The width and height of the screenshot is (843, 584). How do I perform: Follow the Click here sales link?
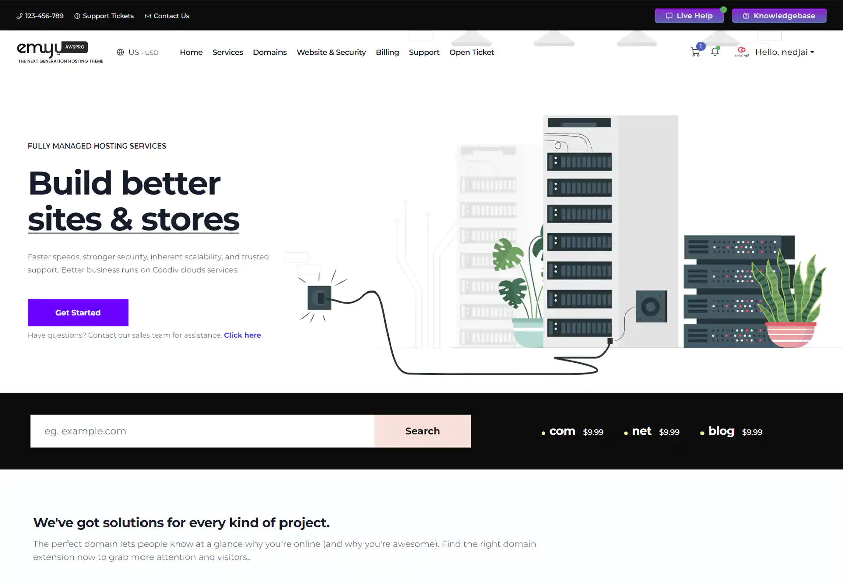tap(242, 335)
